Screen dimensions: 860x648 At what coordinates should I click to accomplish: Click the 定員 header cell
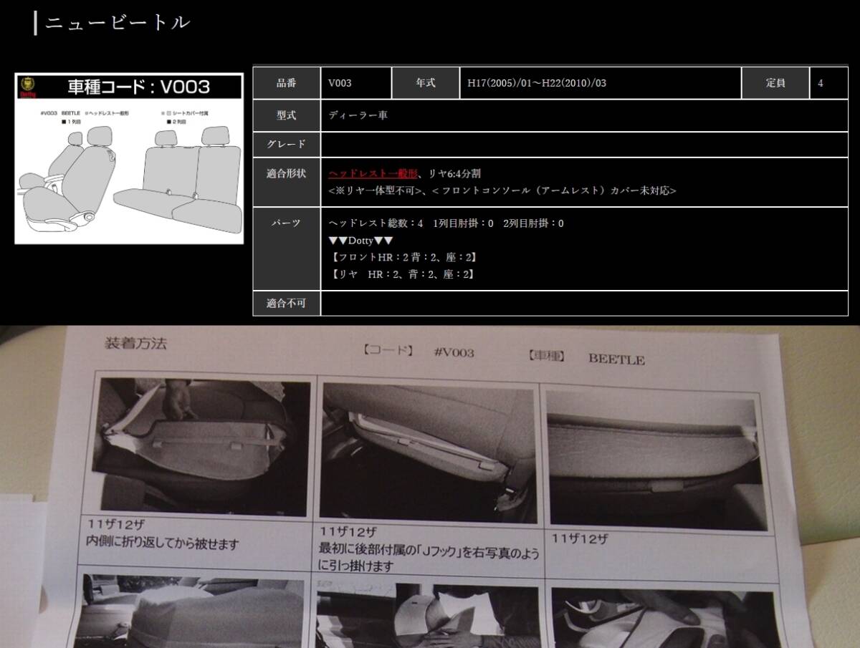[775, 83]
